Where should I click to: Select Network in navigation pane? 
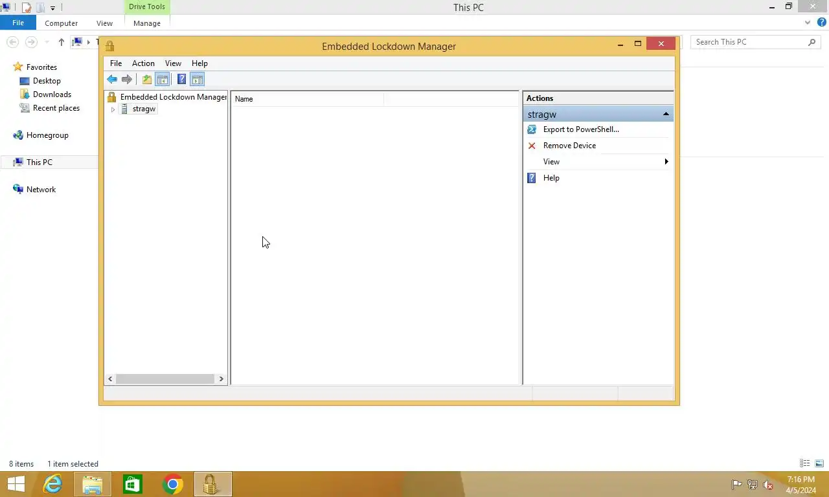point(41,190)
